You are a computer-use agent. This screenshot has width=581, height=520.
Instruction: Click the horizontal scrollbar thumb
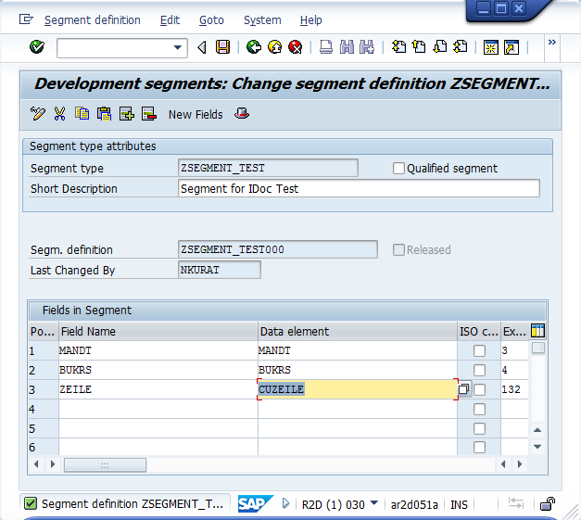(x=106, y=464)
